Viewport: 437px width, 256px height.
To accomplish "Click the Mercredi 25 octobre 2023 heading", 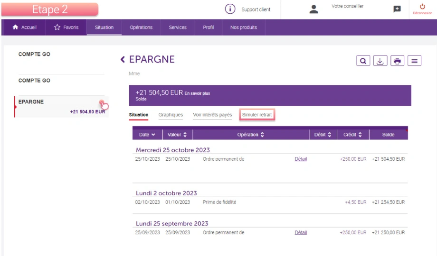I will [173, 150].
